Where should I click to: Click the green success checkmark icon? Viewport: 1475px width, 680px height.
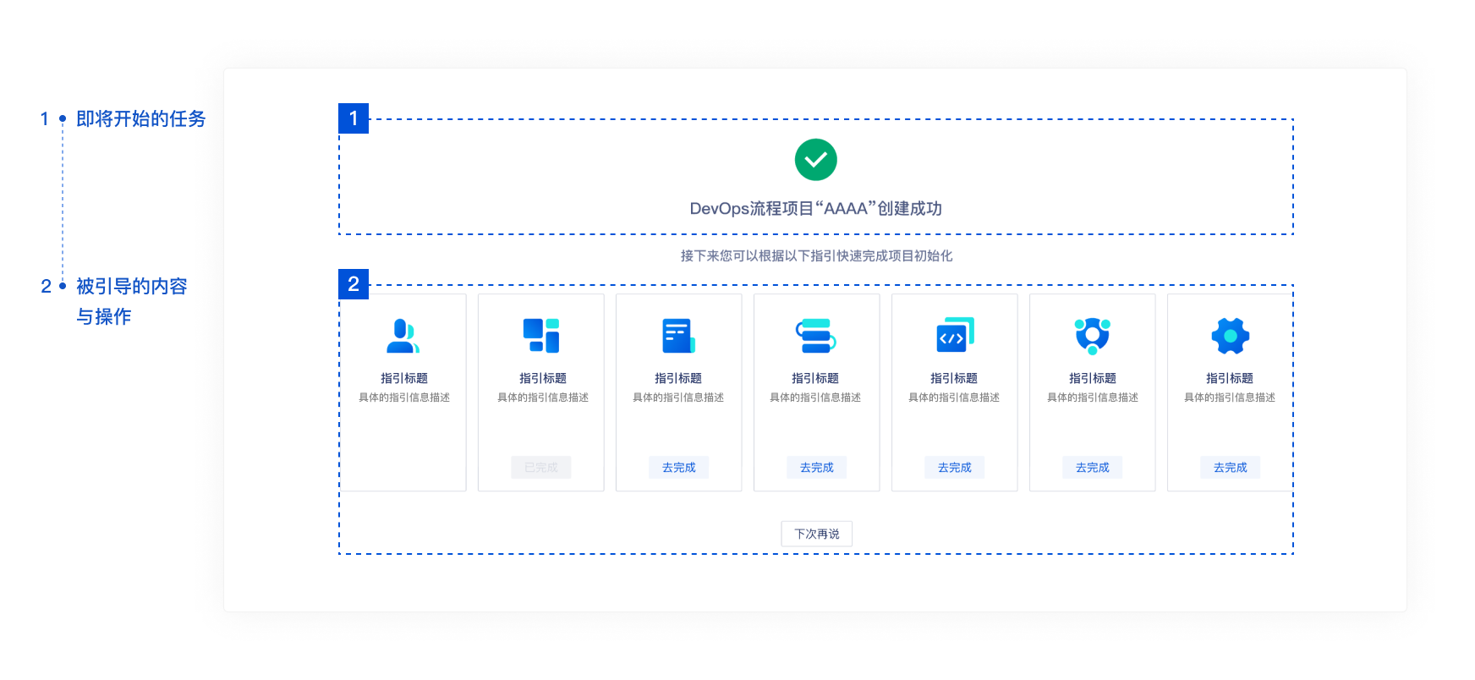coord(816,160)
